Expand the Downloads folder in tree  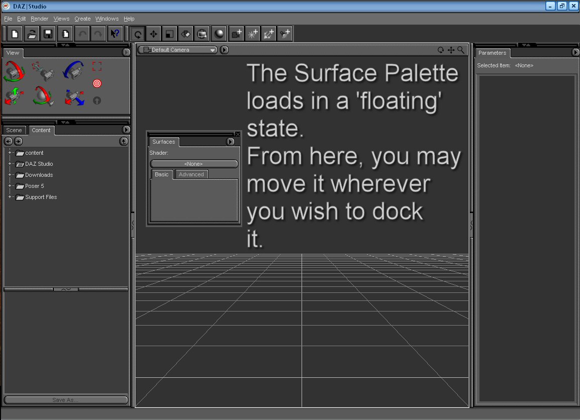point(10,175)
